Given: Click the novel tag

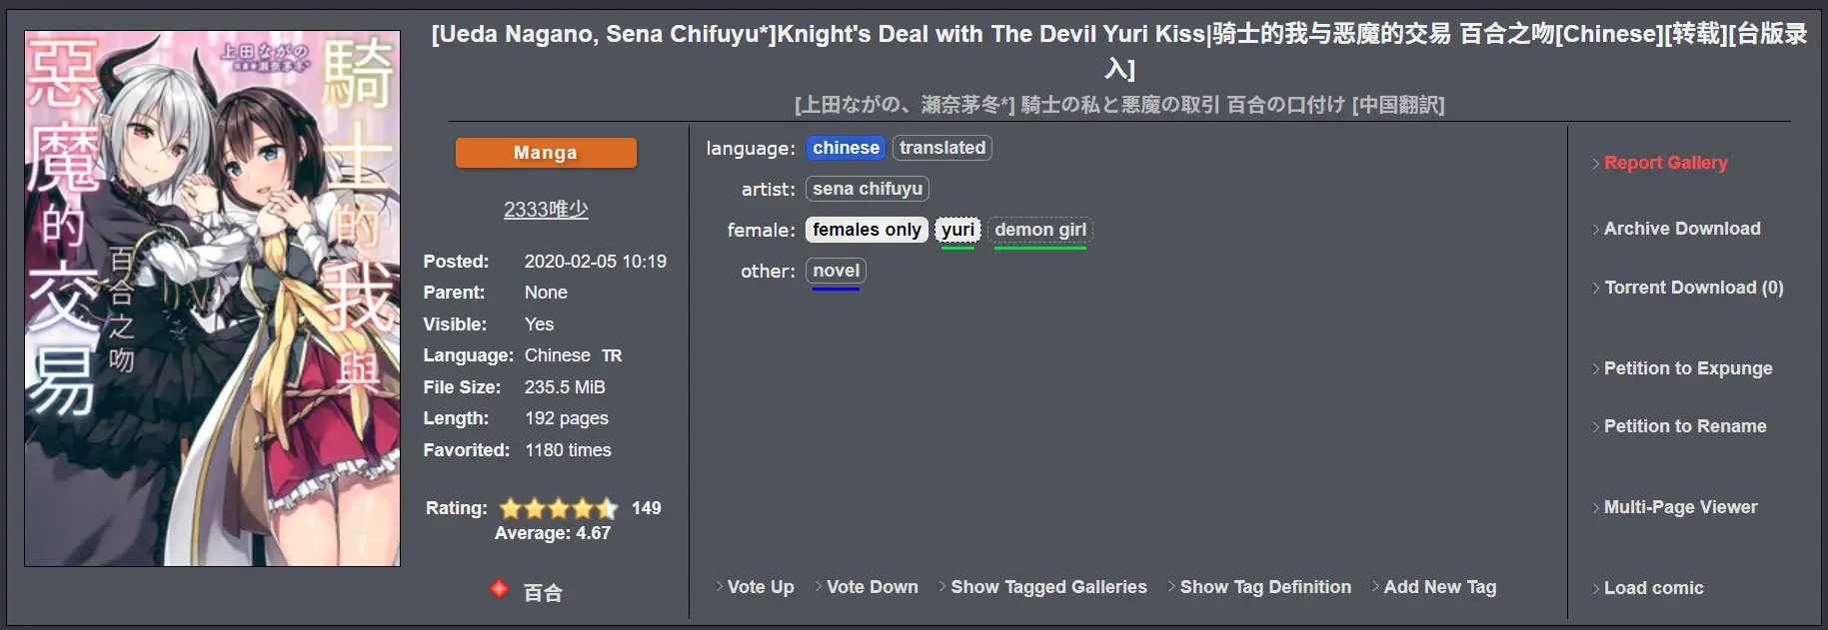Looking at the screenshot, I should 836,271.
